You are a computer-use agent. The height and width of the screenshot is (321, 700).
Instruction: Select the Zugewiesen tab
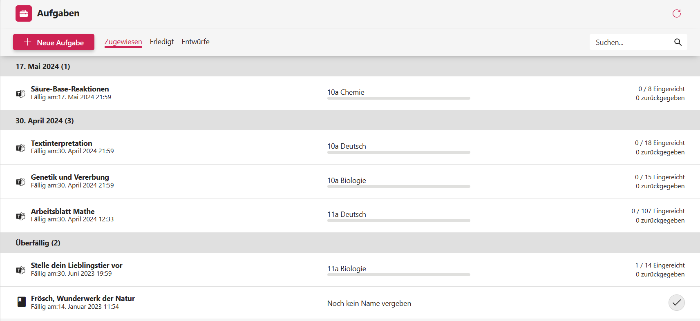pyautogui.click(x=123, y=42)
